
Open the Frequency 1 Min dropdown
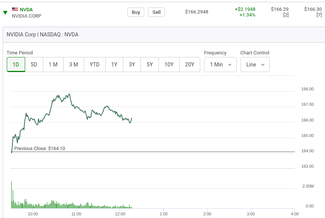pyautogui.click(x=220, y=65)
